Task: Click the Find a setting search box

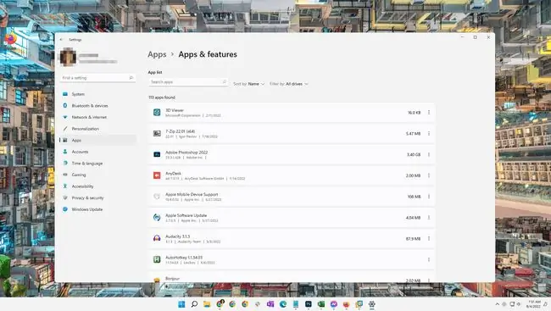Action: [x=97, y=78]
